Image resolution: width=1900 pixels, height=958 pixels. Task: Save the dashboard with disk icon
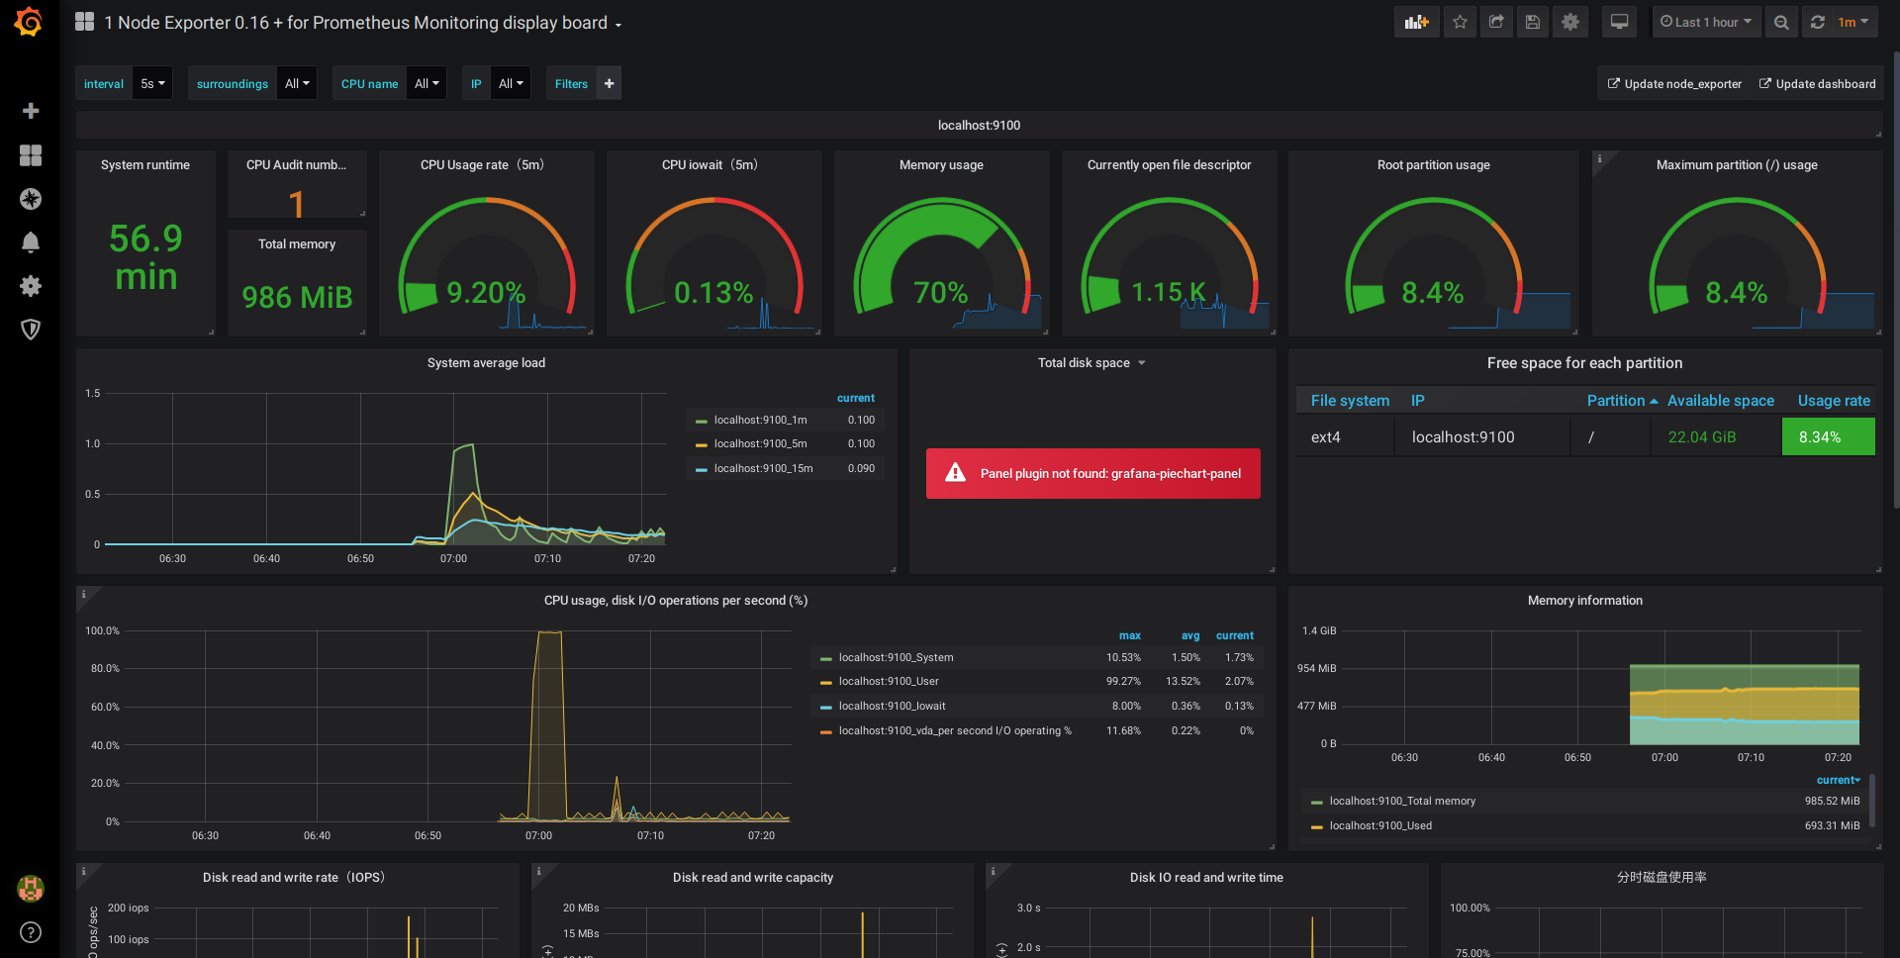point(1533,22)
